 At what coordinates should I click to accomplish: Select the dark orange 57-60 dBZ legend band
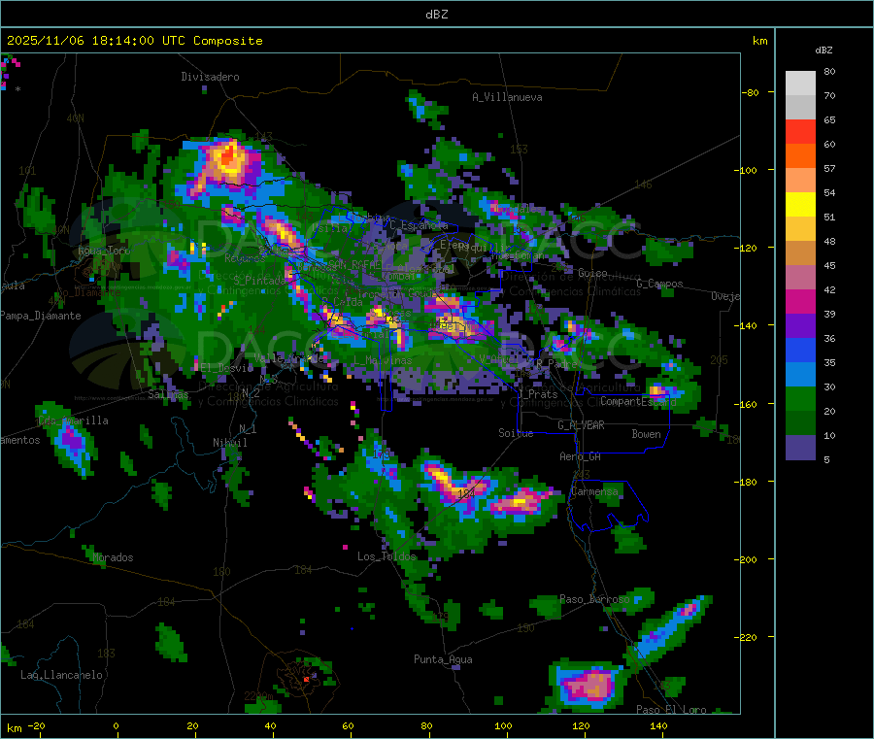click(800, 156)
